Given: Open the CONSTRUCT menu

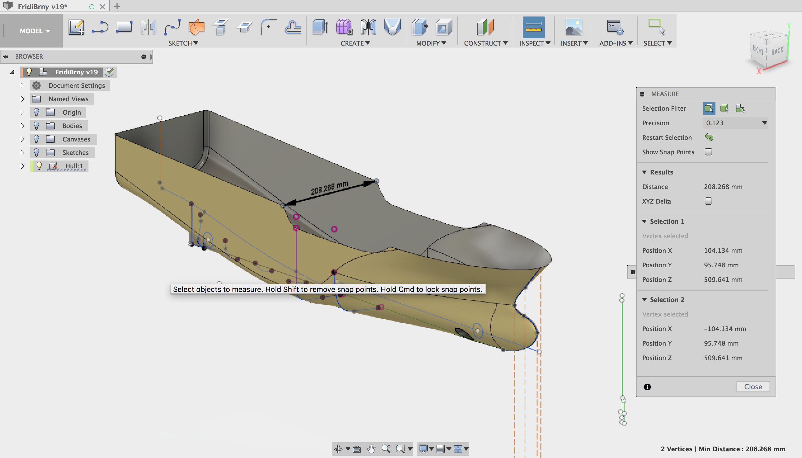Looking at the screenshot, I should (485, 43).
